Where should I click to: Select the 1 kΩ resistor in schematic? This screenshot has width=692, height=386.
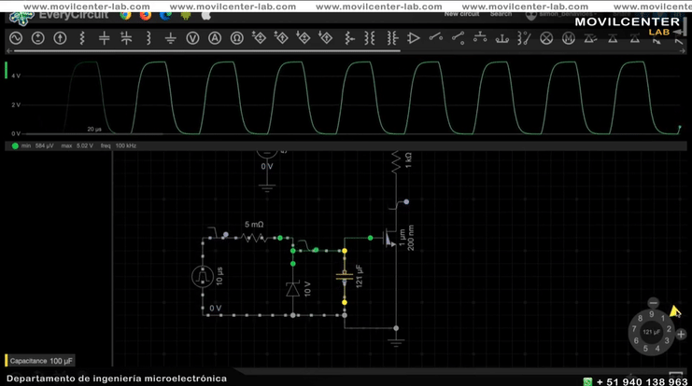[x=395, y=161]
